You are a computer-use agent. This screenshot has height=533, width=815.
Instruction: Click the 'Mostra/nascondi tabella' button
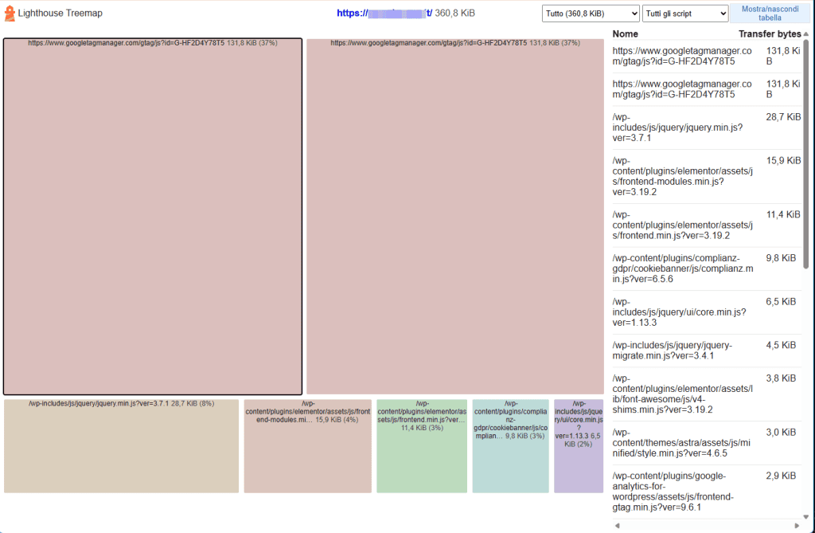(x=770, y=13)
